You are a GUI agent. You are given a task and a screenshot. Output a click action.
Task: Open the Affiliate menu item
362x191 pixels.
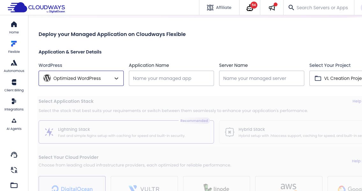[219, 8]
